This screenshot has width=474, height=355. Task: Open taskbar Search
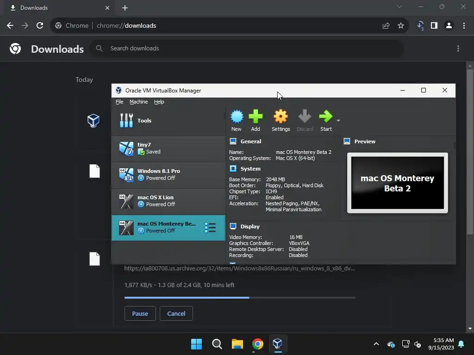click(217, 344)
